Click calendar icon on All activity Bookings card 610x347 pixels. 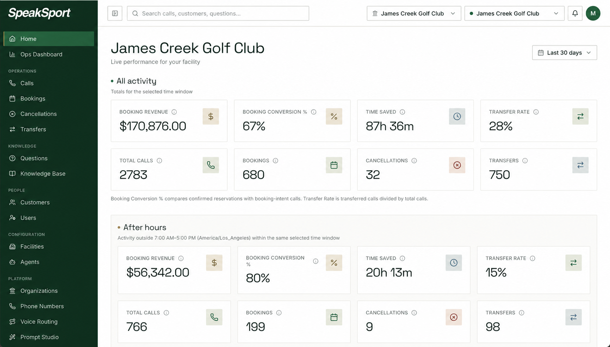pos(334,165)
